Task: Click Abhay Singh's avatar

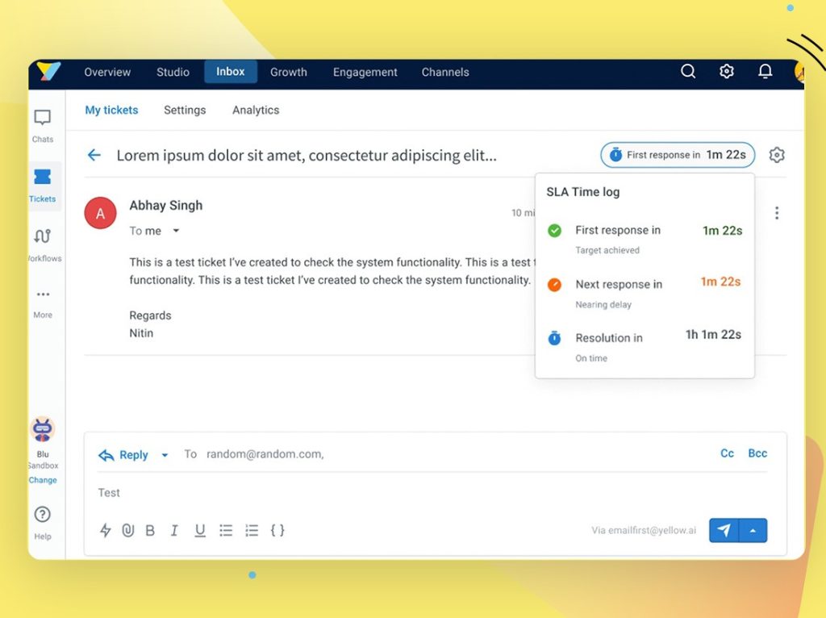Action: [100, 213]
